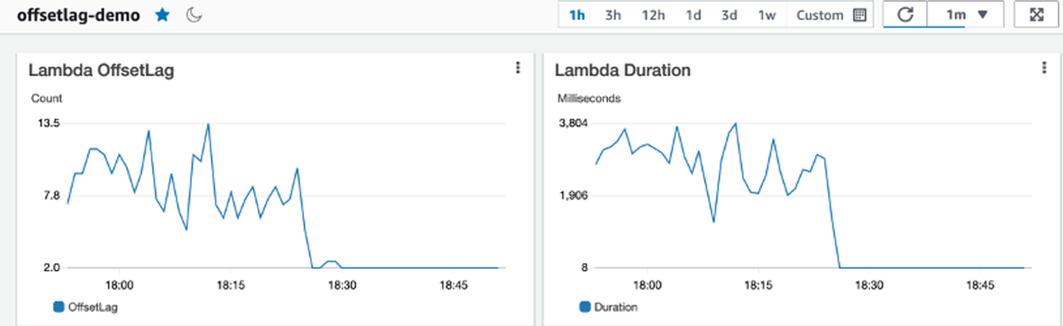The height and width of the screenshot is (326, 1063).
Task: Open Custom time range picker
Action: point(819,15)
